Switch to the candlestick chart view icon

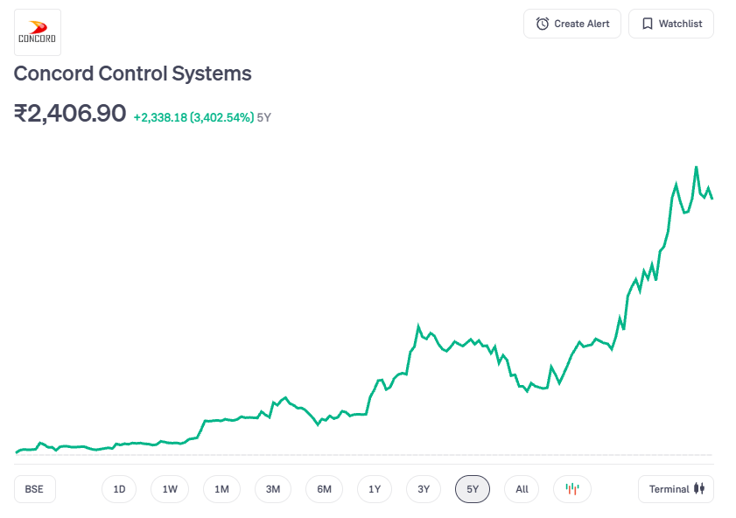(572, 489)
